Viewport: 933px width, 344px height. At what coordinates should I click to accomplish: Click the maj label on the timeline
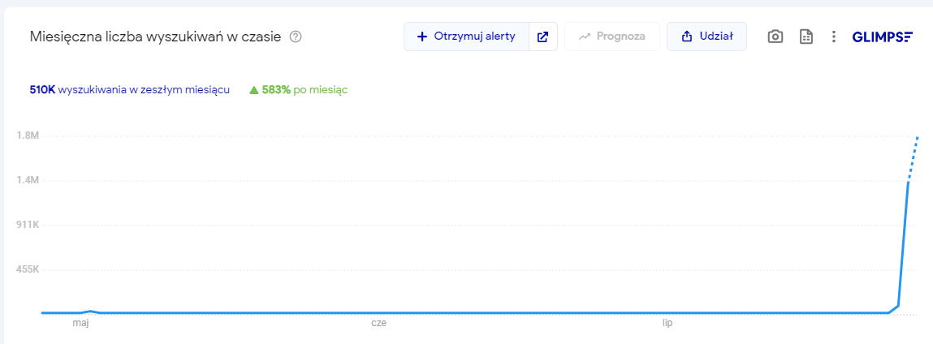click(x=80, y=323)
